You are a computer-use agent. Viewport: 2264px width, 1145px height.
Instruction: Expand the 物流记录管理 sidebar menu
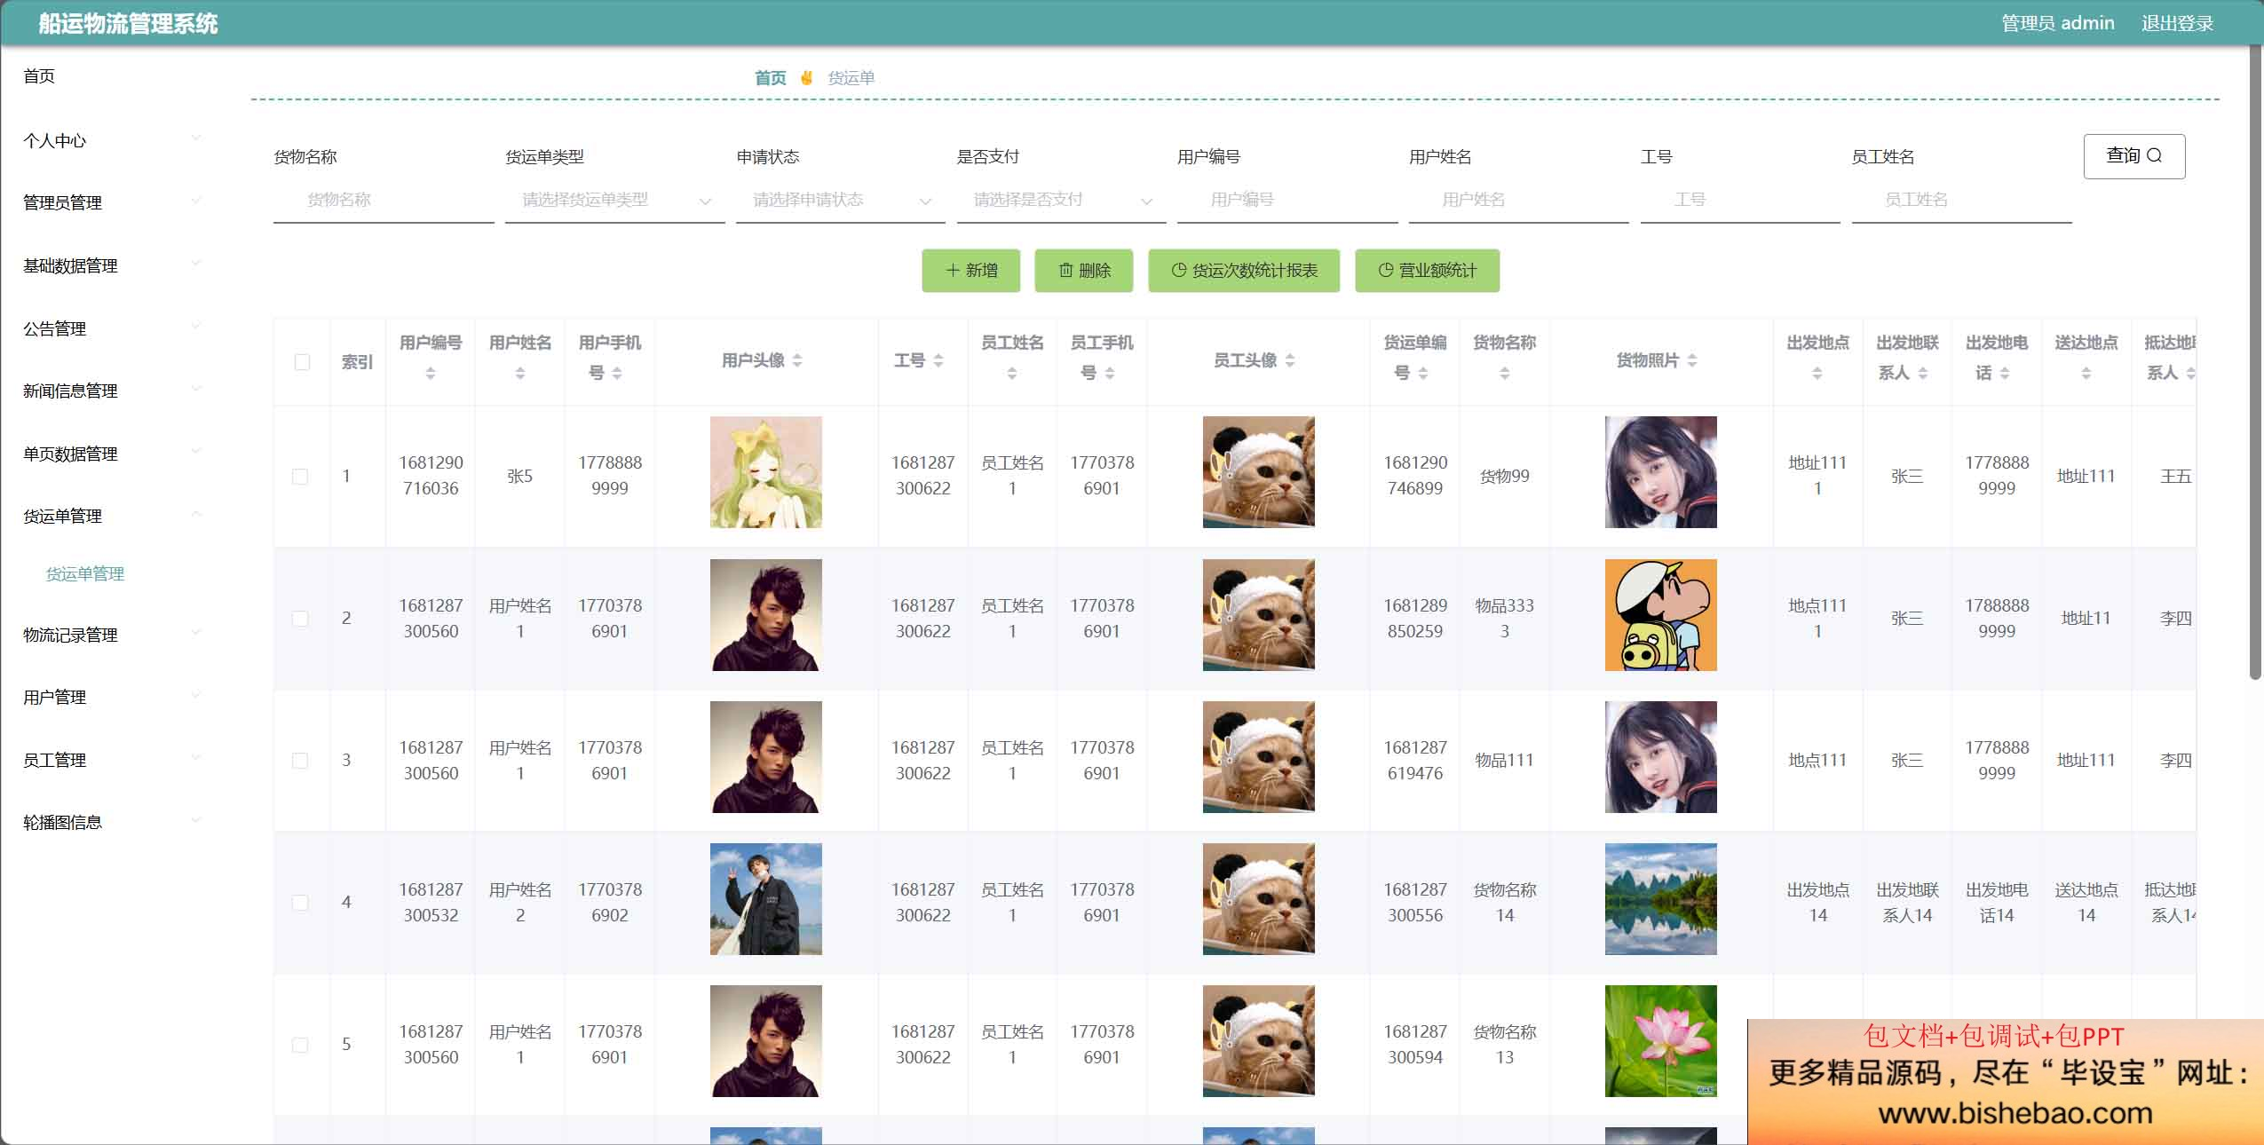[112, 635]
